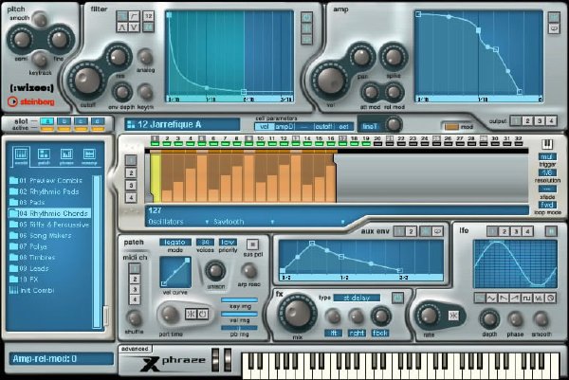The height and width of the screenshot is (380, 569).
Task: Click the sync icon in aux env header
Action: coord(426,231)
